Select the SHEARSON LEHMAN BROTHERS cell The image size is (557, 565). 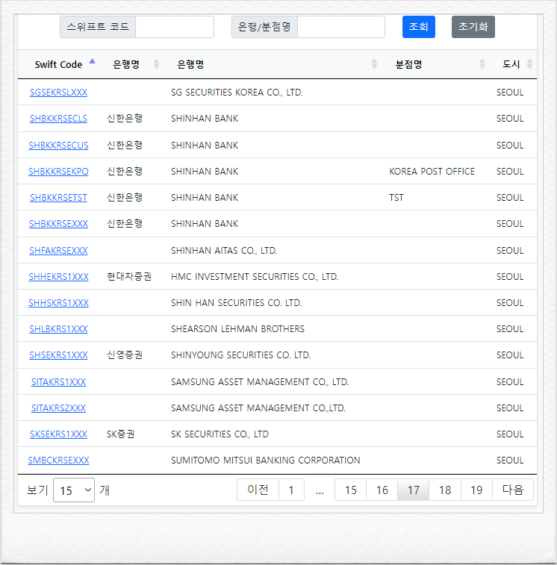point(237,329)
